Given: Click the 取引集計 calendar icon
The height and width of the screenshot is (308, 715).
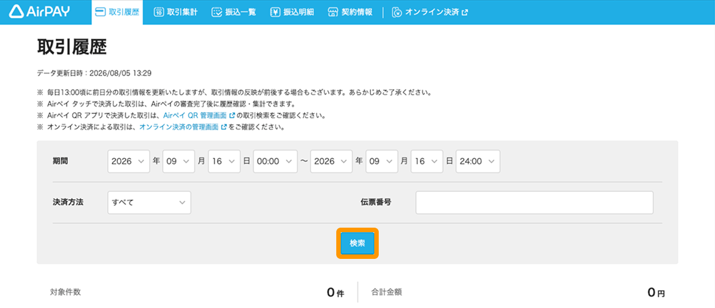Looking at the screenshot, I should 159,12.
